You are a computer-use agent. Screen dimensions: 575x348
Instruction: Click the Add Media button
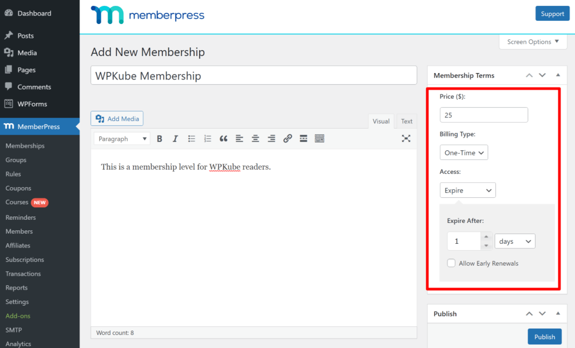(117, 119)
